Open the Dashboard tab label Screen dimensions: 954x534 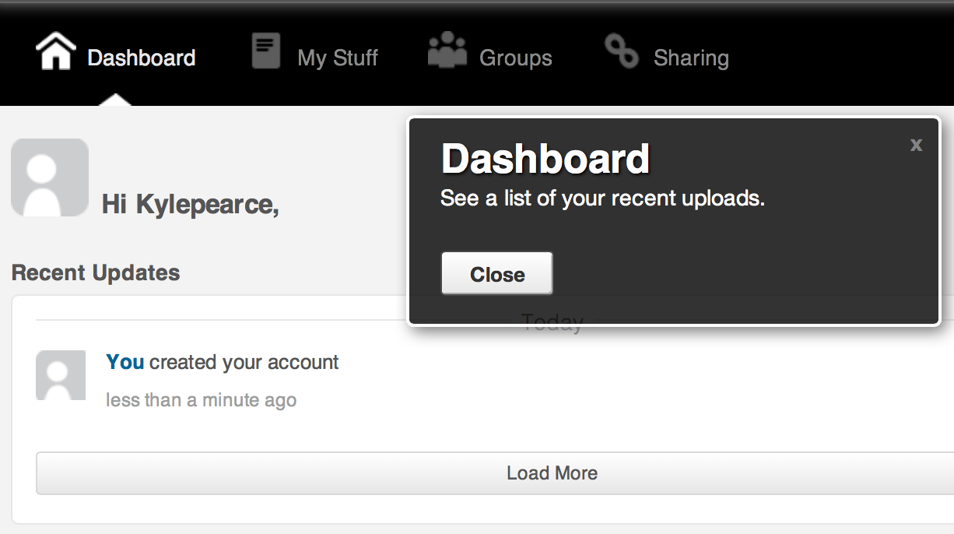[141, 58]
